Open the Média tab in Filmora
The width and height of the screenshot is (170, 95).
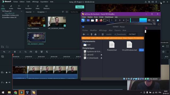tap(3, 7)
